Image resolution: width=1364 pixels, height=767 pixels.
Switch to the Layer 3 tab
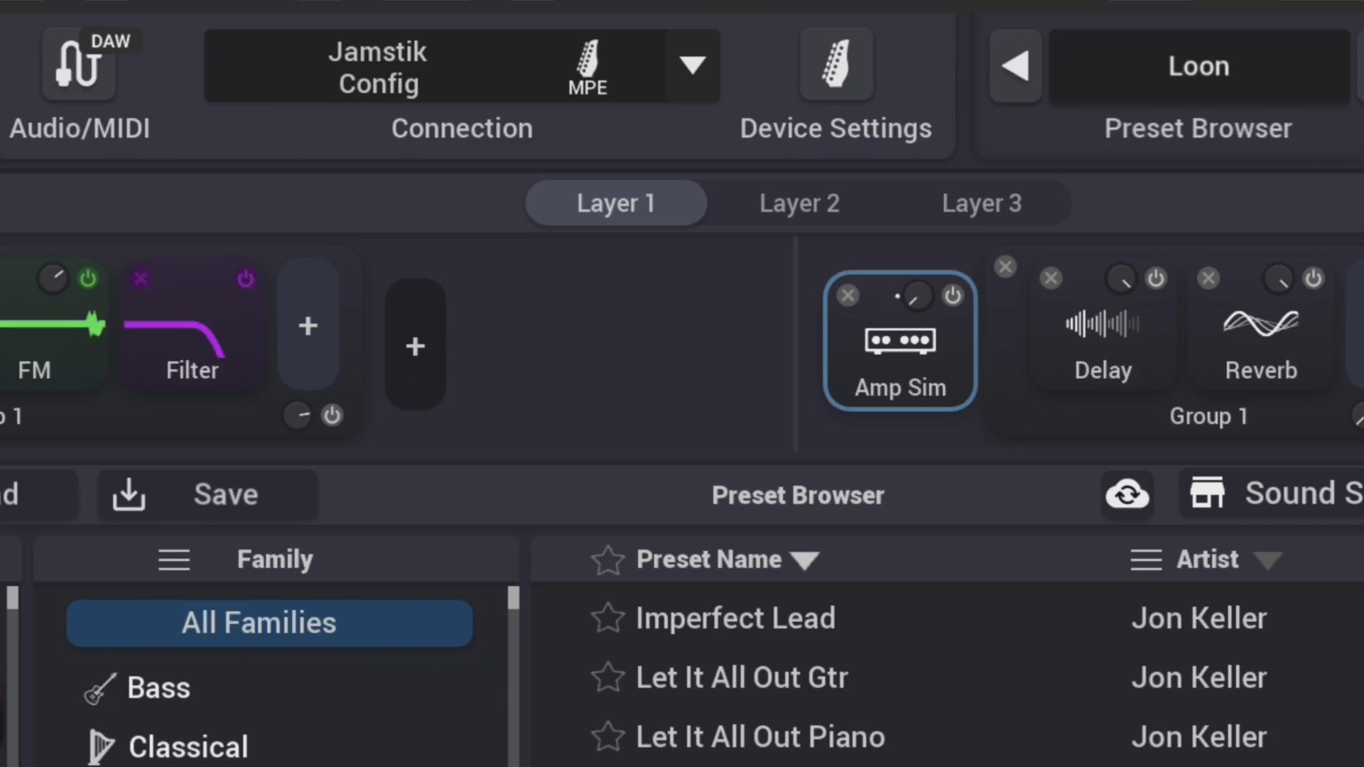point(982,203)
